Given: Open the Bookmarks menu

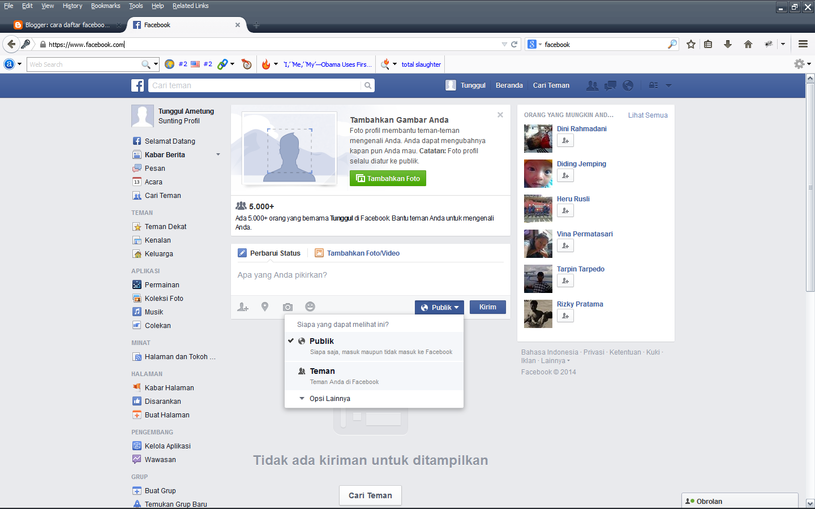Looking at the screenshot, I should (x=105, y=6).
